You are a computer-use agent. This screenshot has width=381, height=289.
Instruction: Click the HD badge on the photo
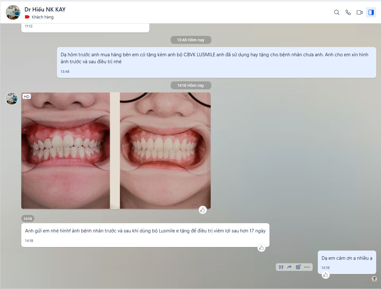[x=27, y=96]
